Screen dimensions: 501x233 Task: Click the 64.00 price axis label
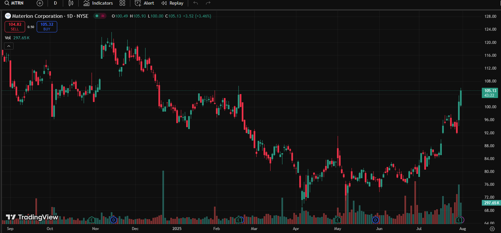(x=489, y=223)
